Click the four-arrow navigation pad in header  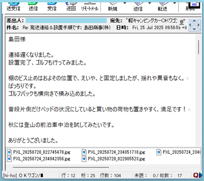click(194, 25)
